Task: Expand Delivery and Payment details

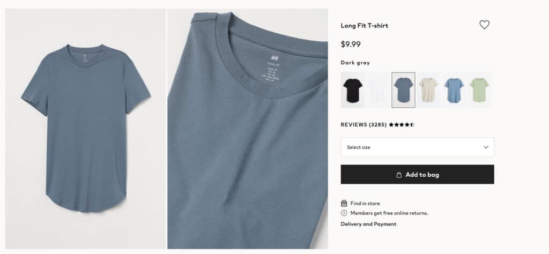Action: point(368,224)
